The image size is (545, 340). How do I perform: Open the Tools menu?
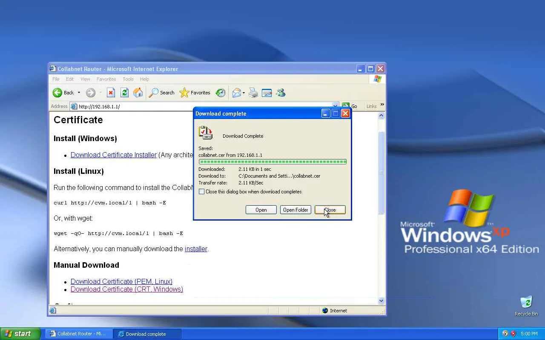click(128, 79)
